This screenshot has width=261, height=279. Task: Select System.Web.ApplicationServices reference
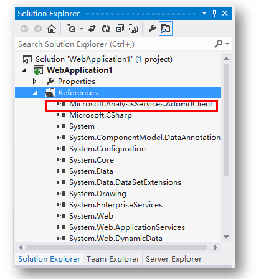tap(127, 227)
